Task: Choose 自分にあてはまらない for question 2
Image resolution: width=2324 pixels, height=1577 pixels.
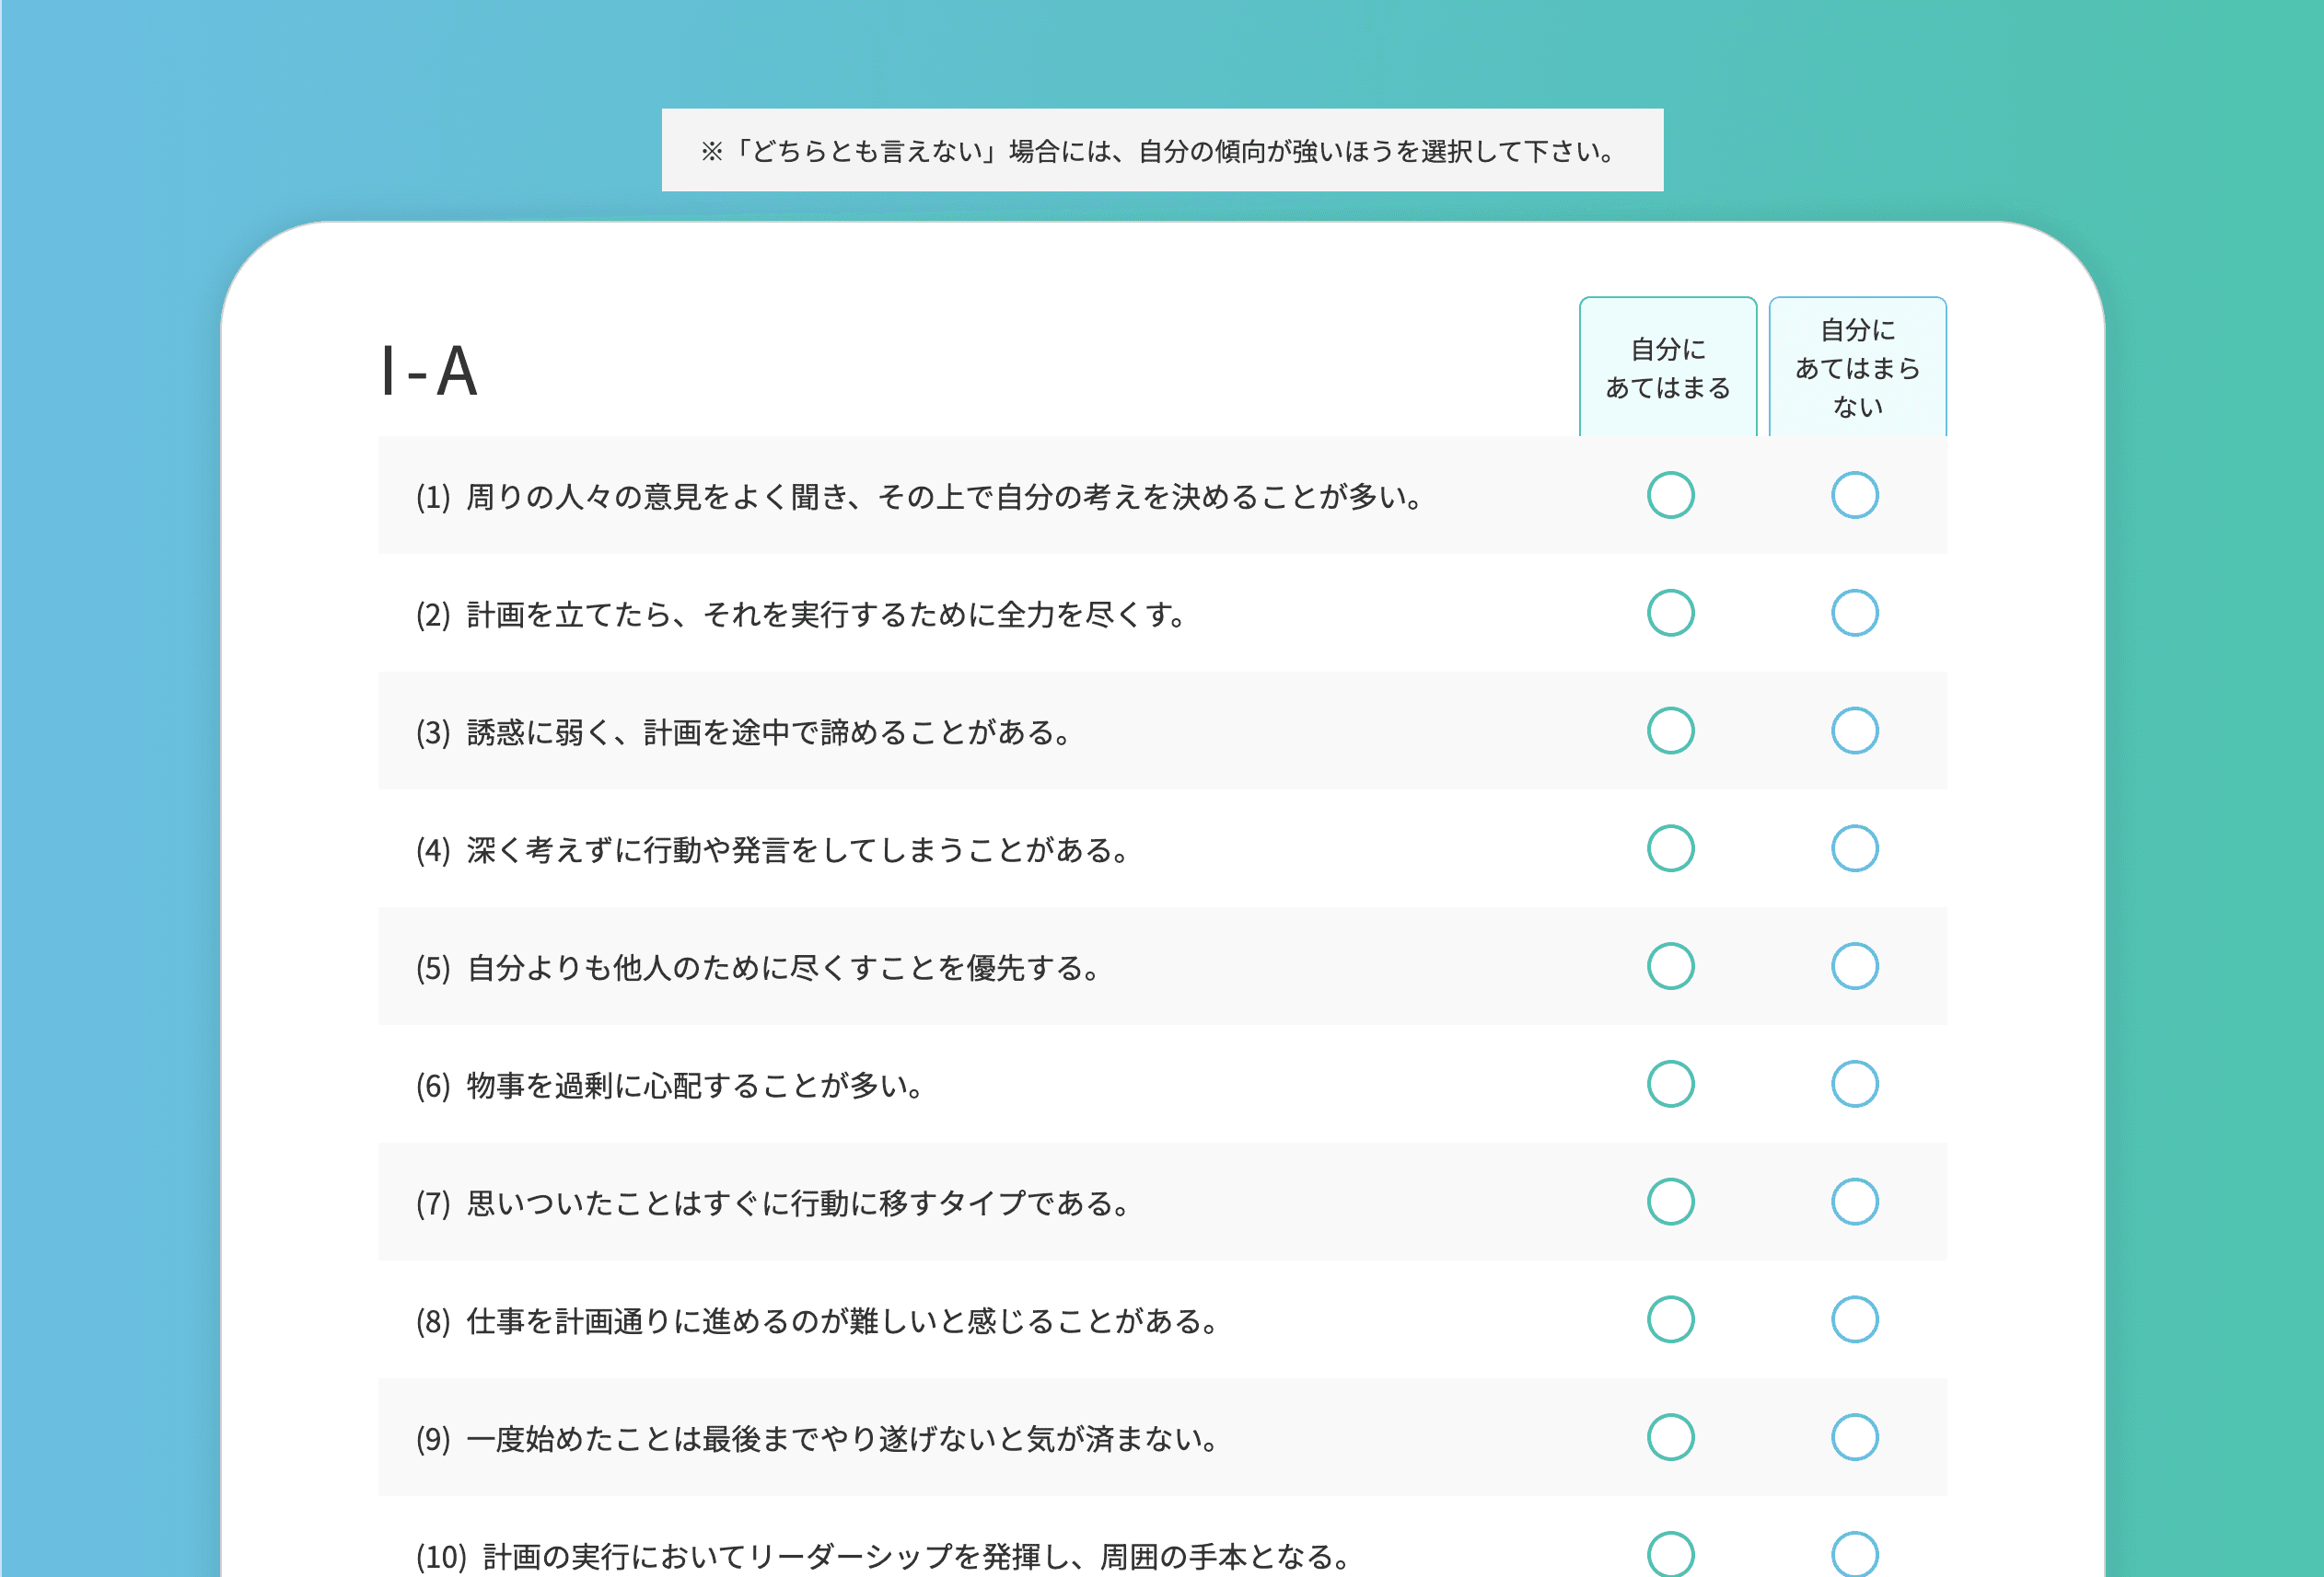Action: tap(1854, 613)
